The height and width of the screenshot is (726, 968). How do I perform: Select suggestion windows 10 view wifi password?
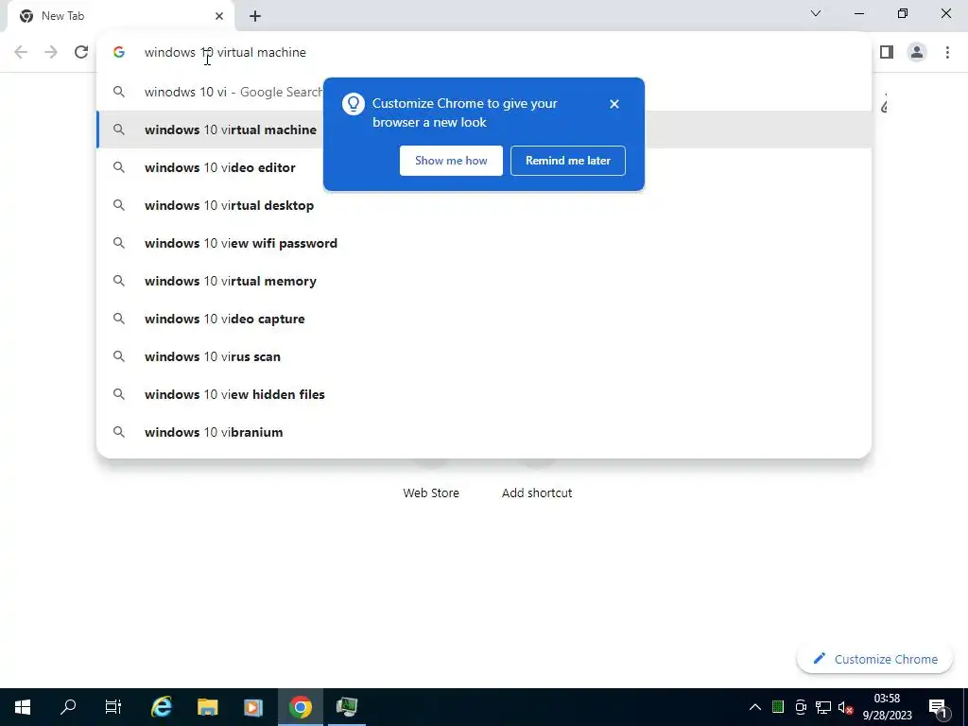[484, 243]
